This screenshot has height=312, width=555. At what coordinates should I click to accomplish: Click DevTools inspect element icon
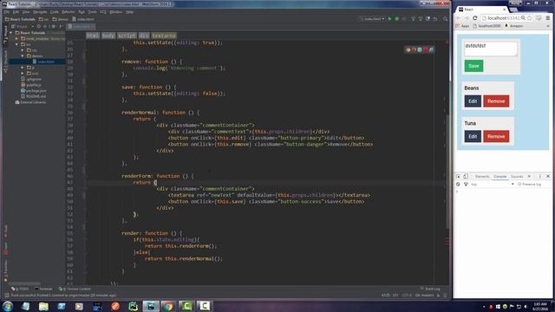(458, 176)
